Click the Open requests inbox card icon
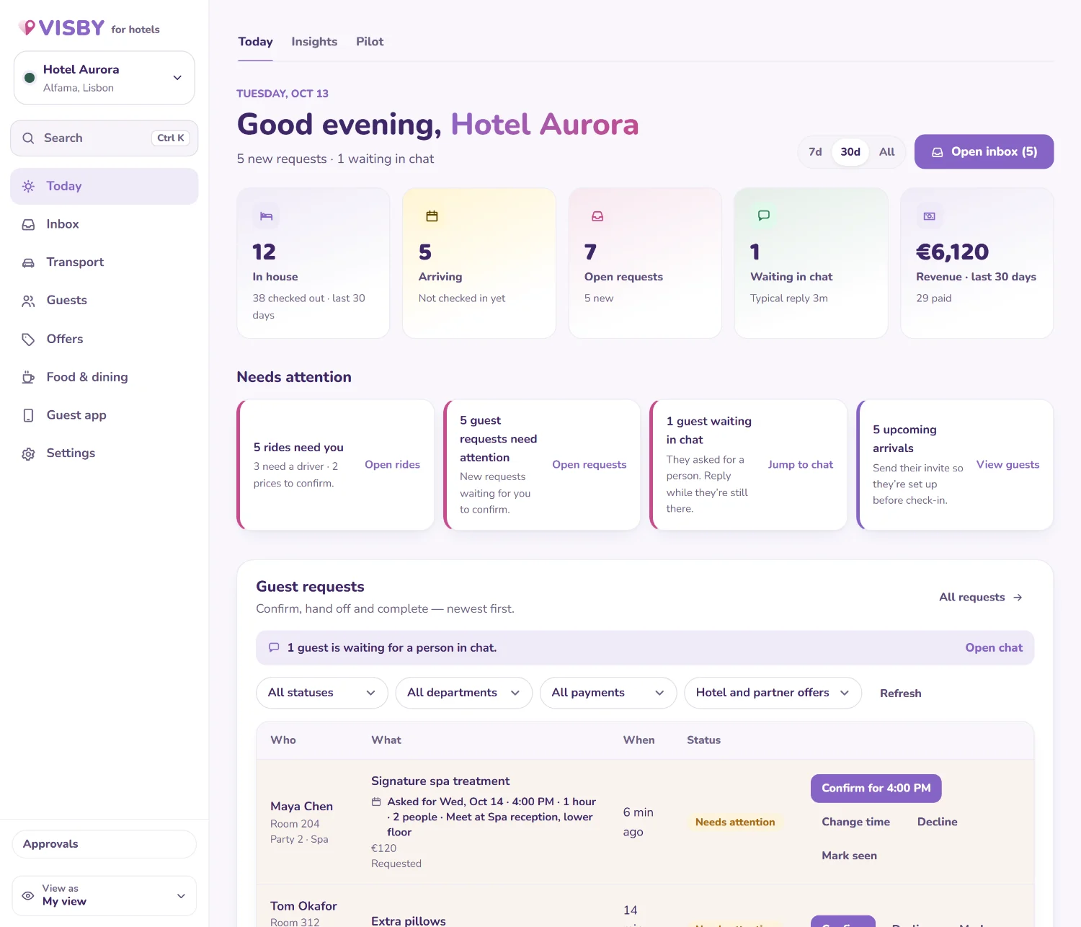The height and width of the screenshot is (927, 1081). tap(597, 216)
